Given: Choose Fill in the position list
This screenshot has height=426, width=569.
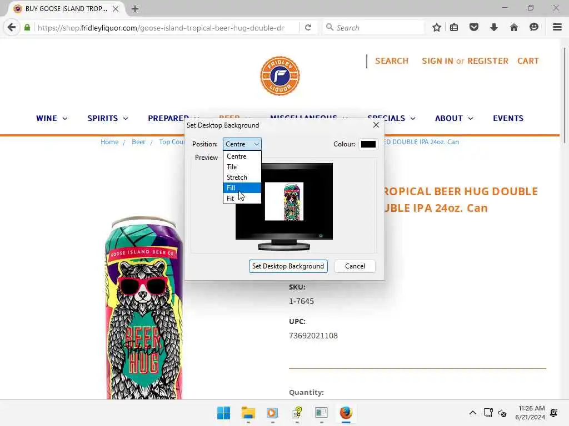Looking at the screenshot, I should (x=242, y=187).
